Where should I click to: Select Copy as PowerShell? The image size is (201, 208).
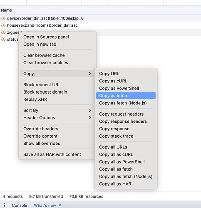tap(126, 88)
